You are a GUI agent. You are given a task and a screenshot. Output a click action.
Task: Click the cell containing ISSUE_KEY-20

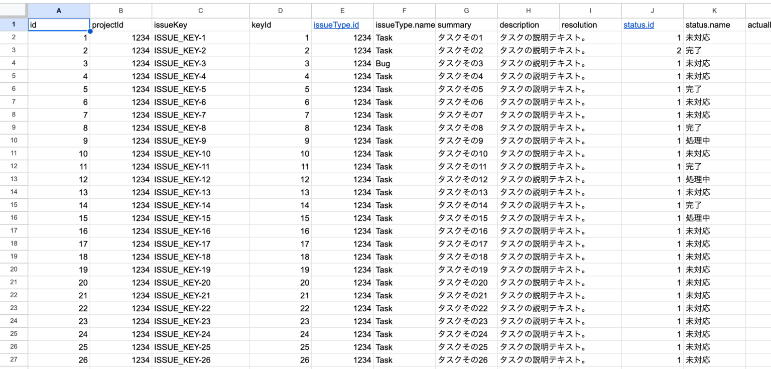pyautogui.click(x=182, y=283)
